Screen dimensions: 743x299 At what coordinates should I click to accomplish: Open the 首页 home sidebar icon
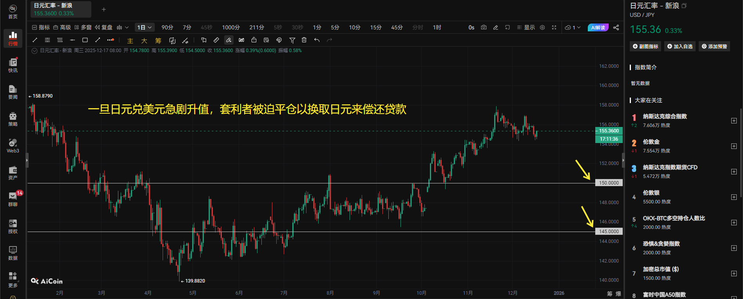13,12
